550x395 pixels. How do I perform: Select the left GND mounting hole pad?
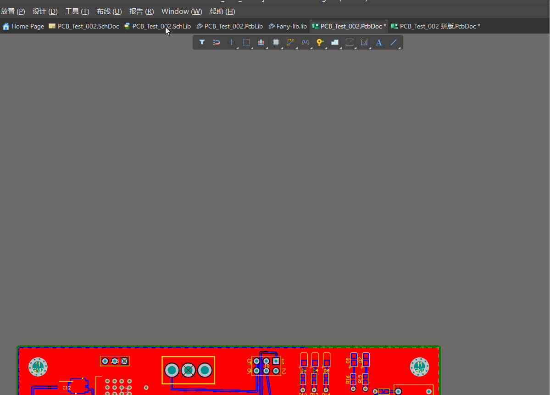(x=38, y=367)
